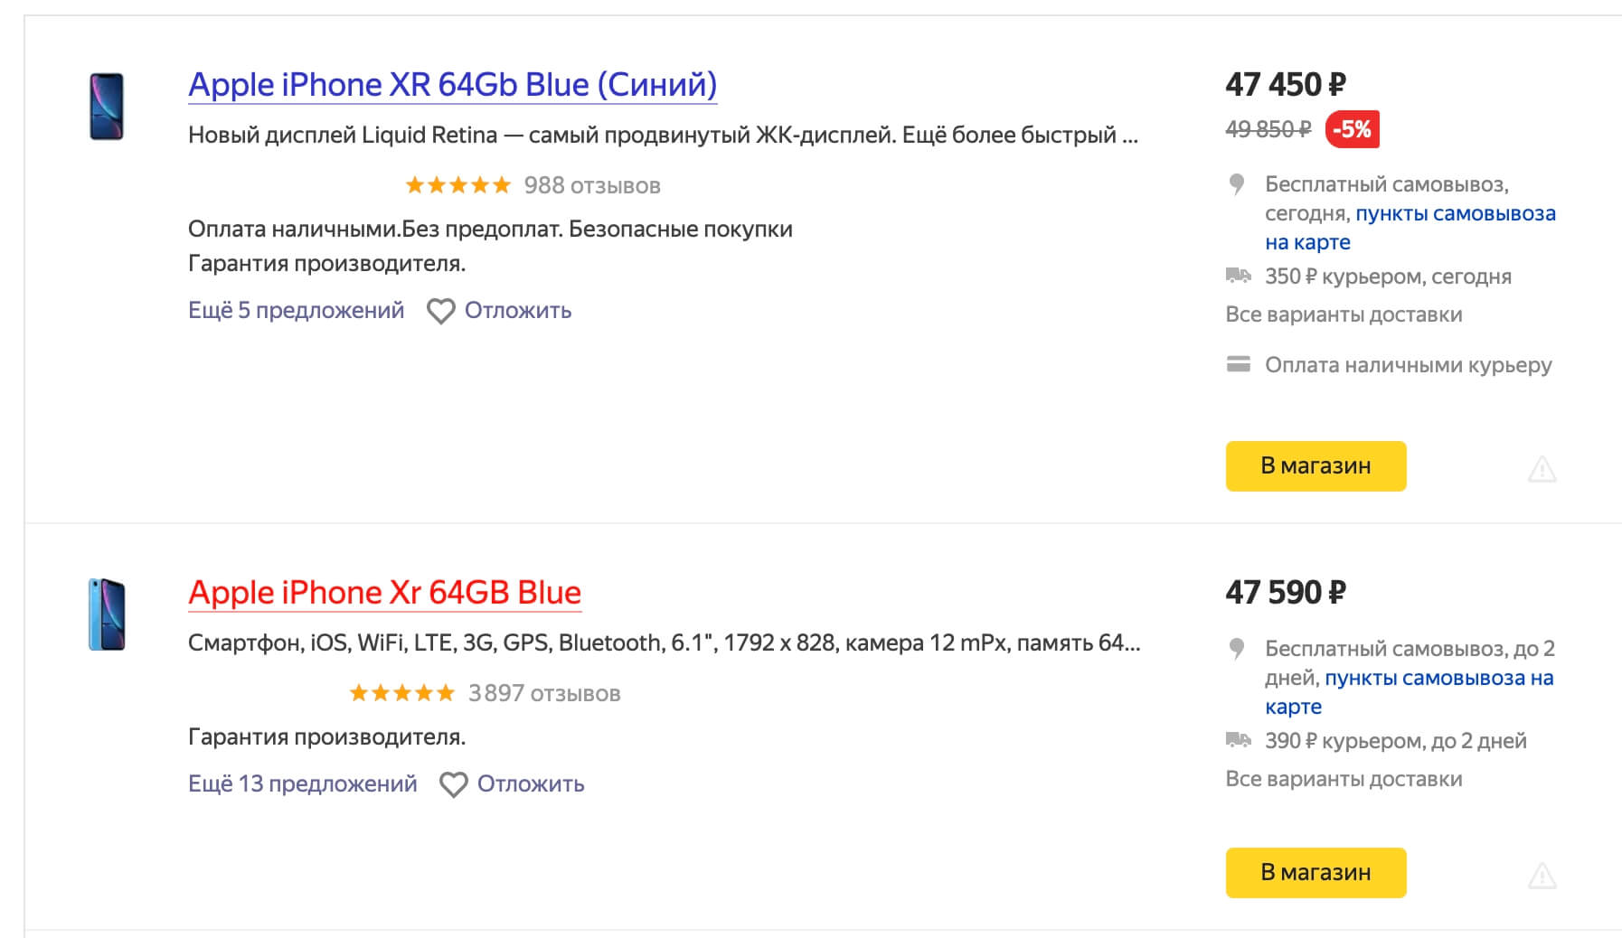
Task: Click the warning triangle on the first offer
Action: (x=1542, y=469)
